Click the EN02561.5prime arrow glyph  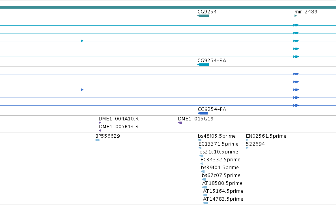247,140
